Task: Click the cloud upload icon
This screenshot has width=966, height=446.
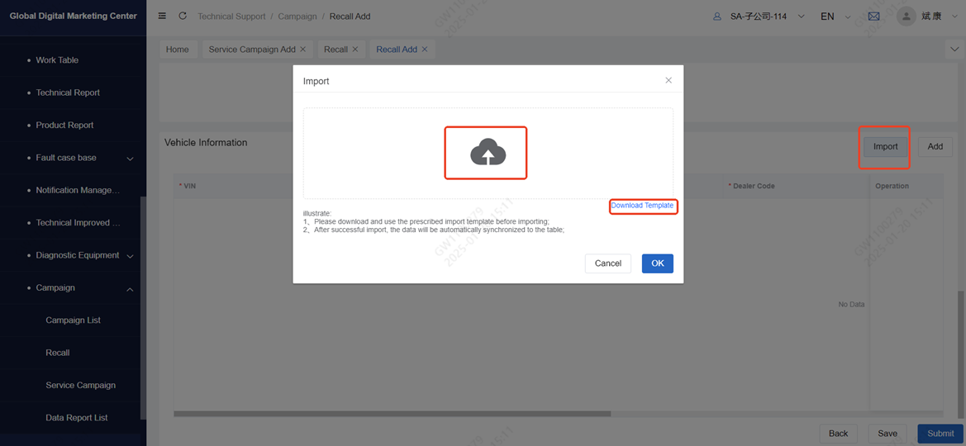Action: coord(488,153)
